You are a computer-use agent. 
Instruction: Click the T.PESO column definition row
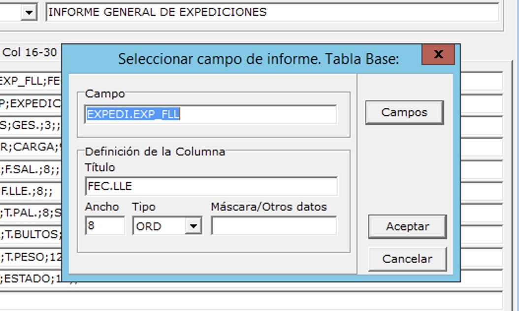click(x=31, y=256)
